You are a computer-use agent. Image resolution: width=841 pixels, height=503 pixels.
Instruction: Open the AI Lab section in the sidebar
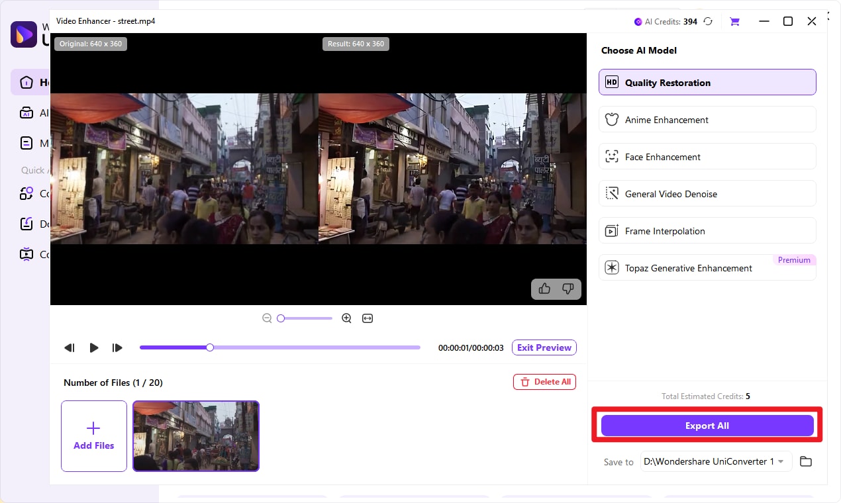[x=26, y=113]
